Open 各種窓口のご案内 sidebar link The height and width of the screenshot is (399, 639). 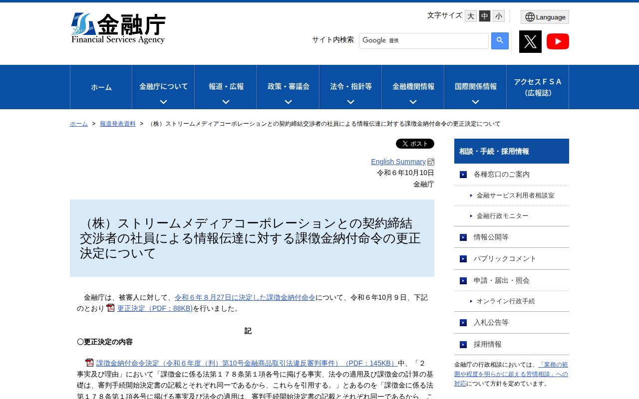tap(502, 175)
